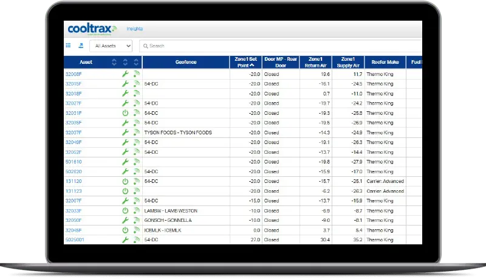Click the signal icon in row 502620
This screenshot has width=486, height=279.
136,171
